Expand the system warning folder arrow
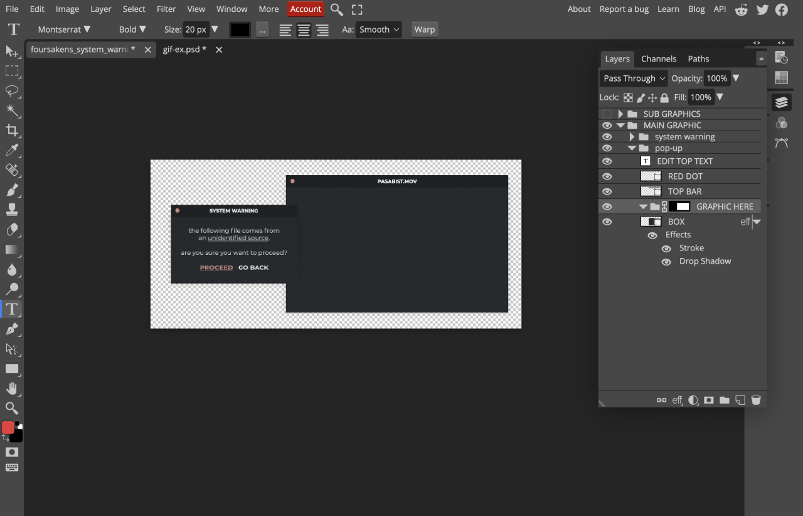Screen dimensions: 803x516 [x=632, y=137]
